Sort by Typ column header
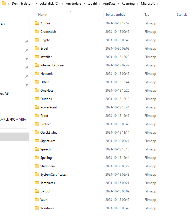The width and height of the screenshot is (190, 216). (147, 15)
